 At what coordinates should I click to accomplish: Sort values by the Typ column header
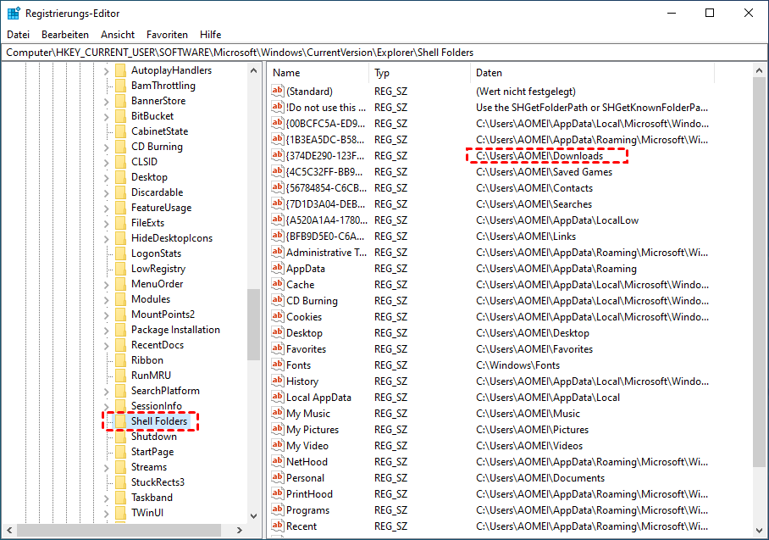click(420, 73)
